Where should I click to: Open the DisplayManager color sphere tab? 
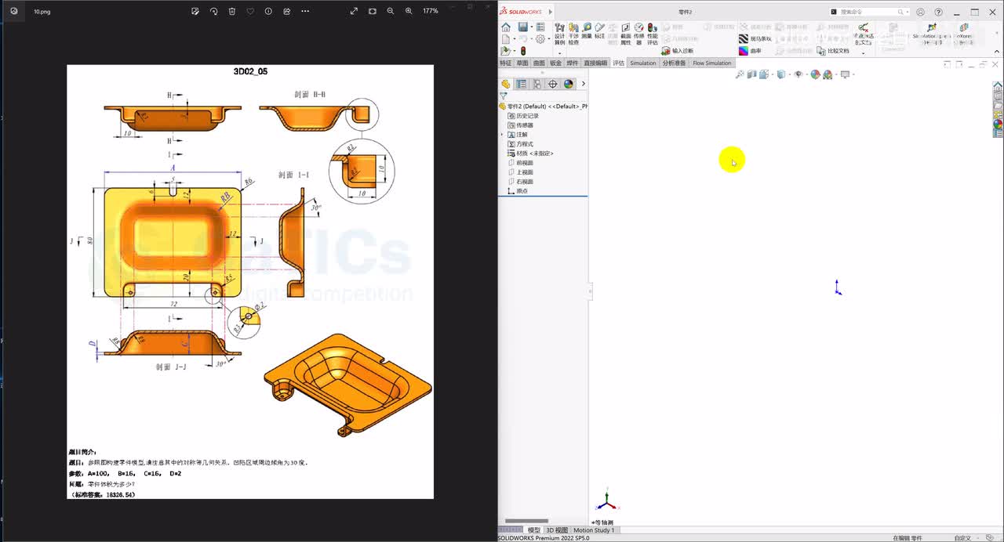click(569, 84)
